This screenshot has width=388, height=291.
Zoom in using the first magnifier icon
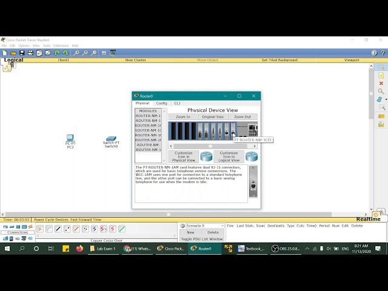(76, 53)
